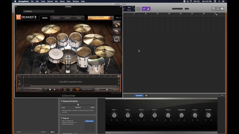
Task: Switch to the Controls tab
Action: pos(139,96)
